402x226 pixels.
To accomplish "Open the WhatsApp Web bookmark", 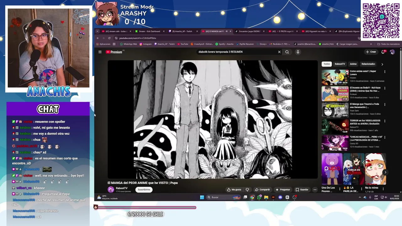I will pos(128,44).
